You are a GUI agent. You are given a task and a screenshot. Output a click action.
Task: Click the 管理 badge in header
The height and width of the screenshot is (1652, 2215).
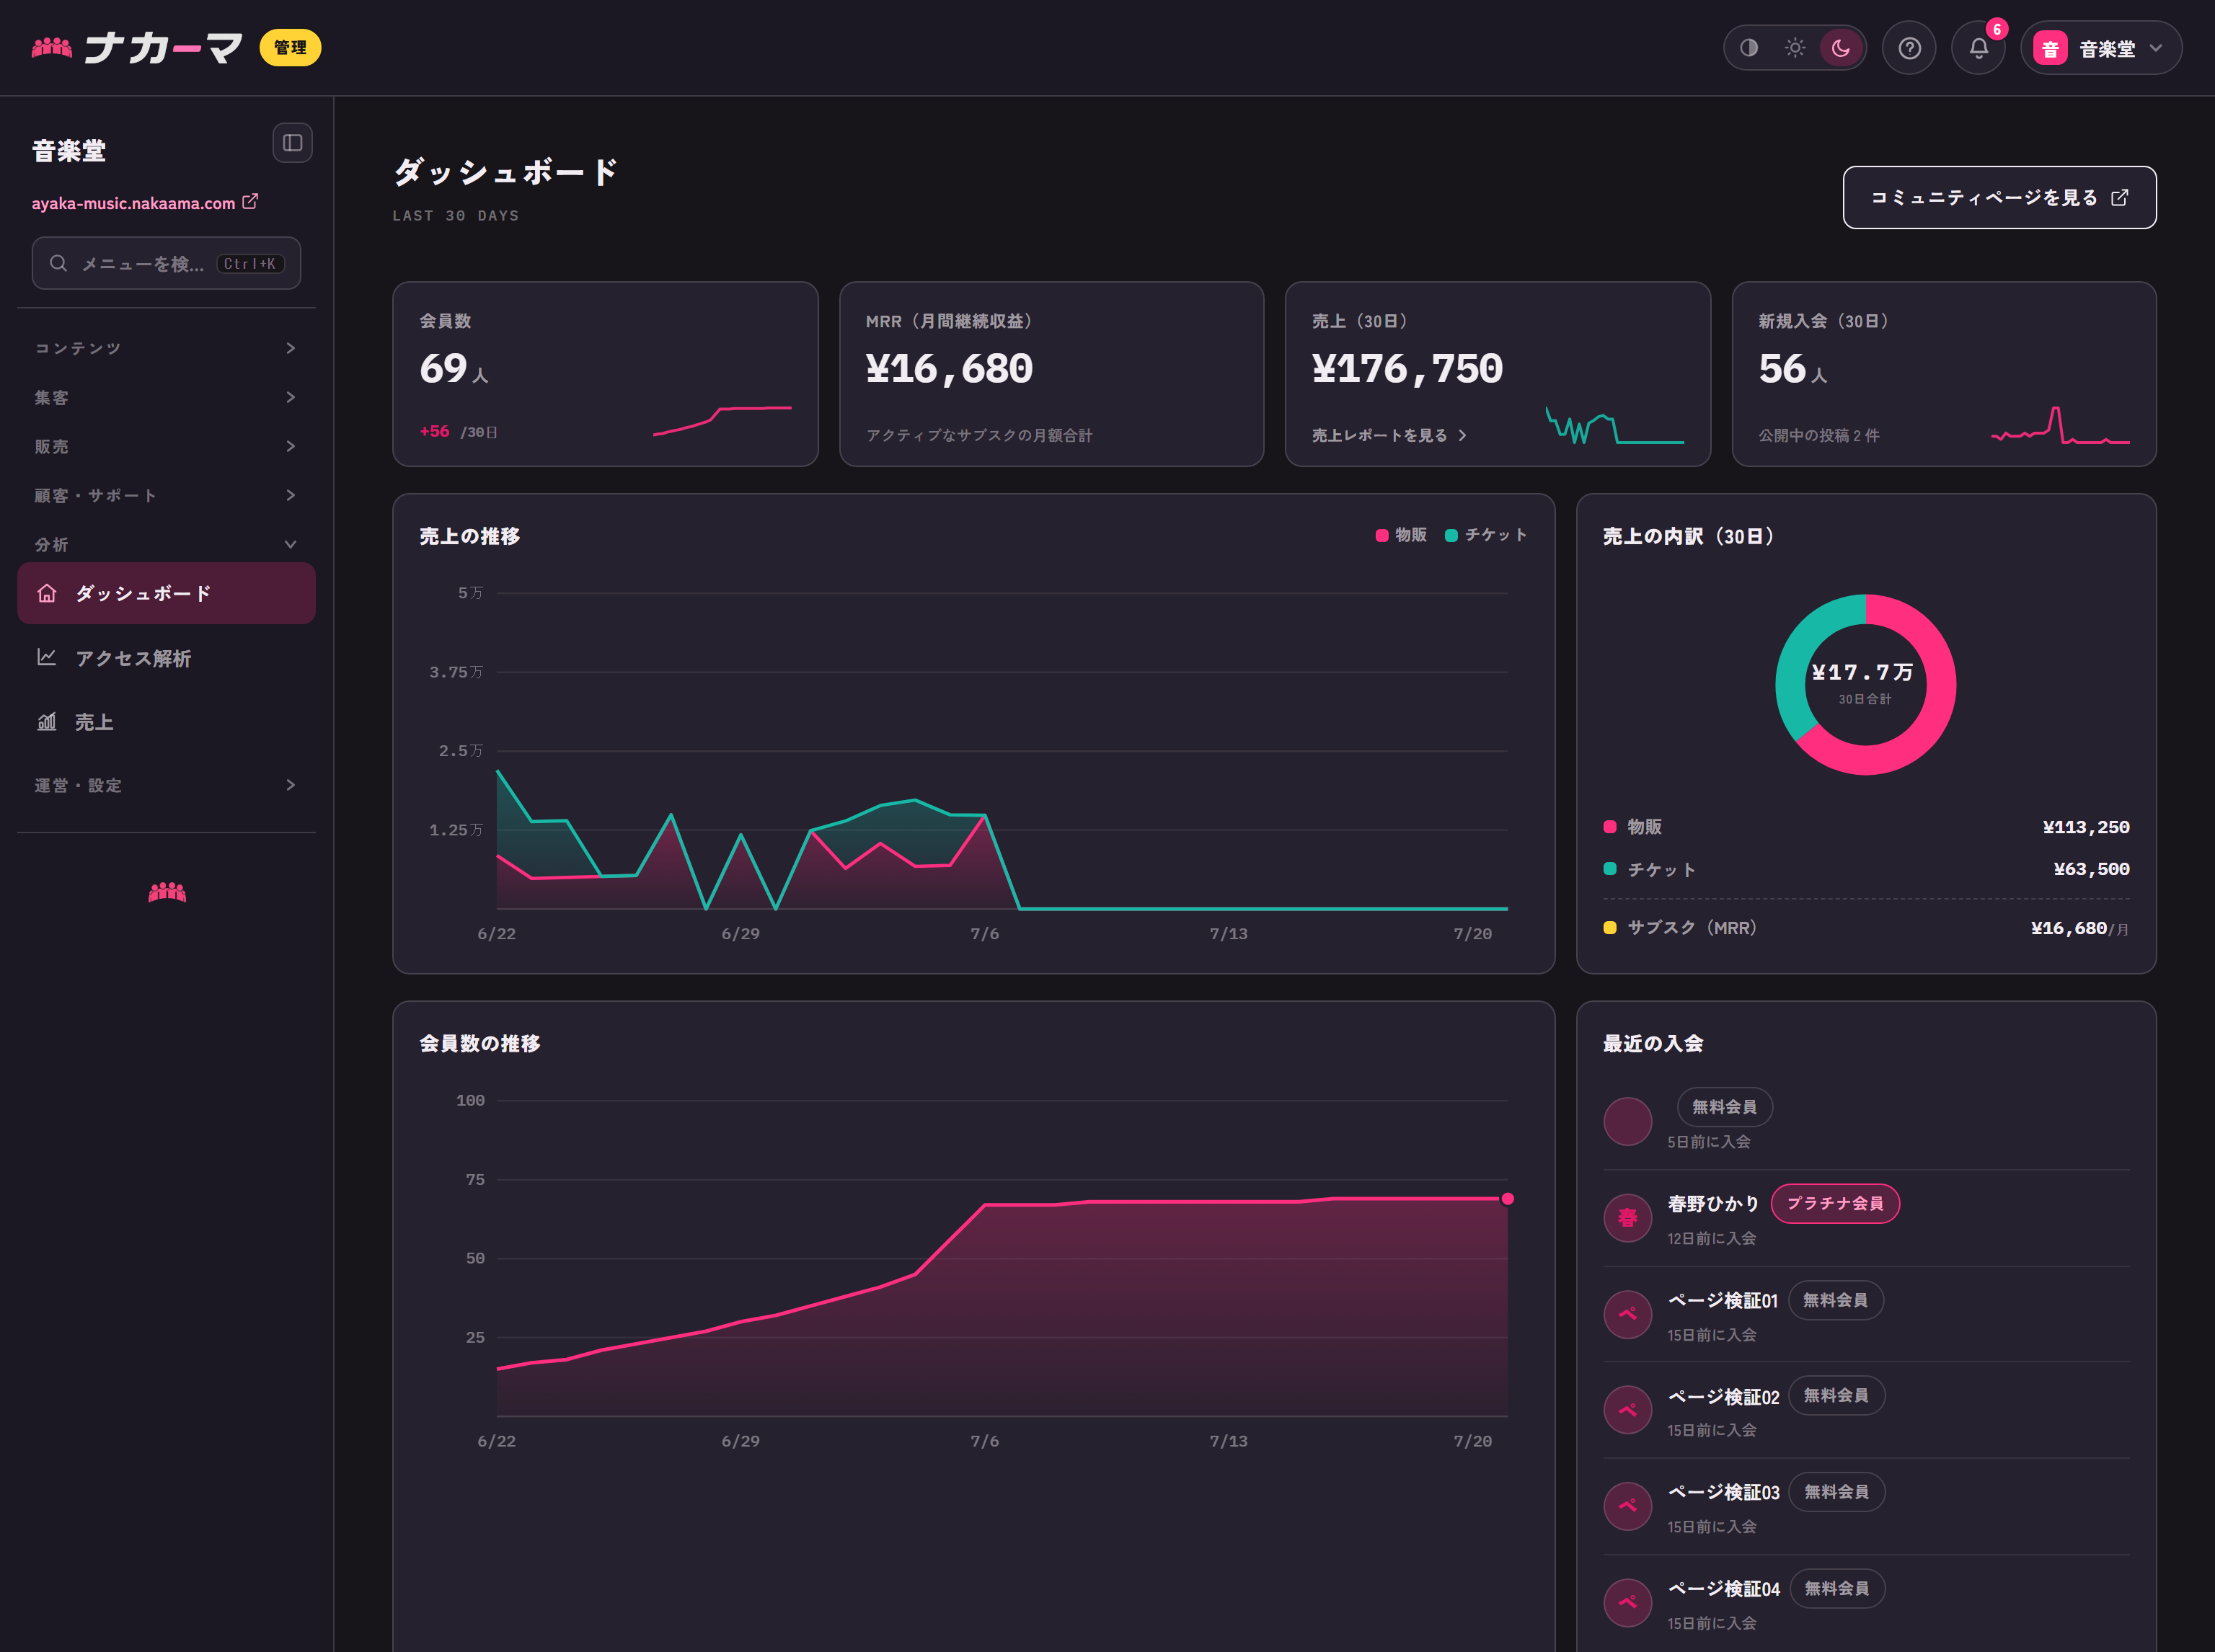pos(290,48)
